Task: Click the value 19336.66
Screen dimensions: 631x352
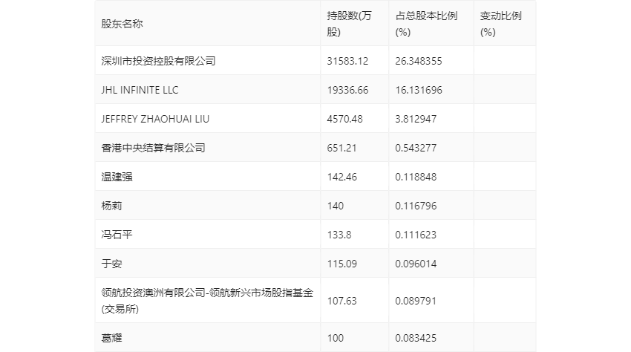Action: (347, 90)
